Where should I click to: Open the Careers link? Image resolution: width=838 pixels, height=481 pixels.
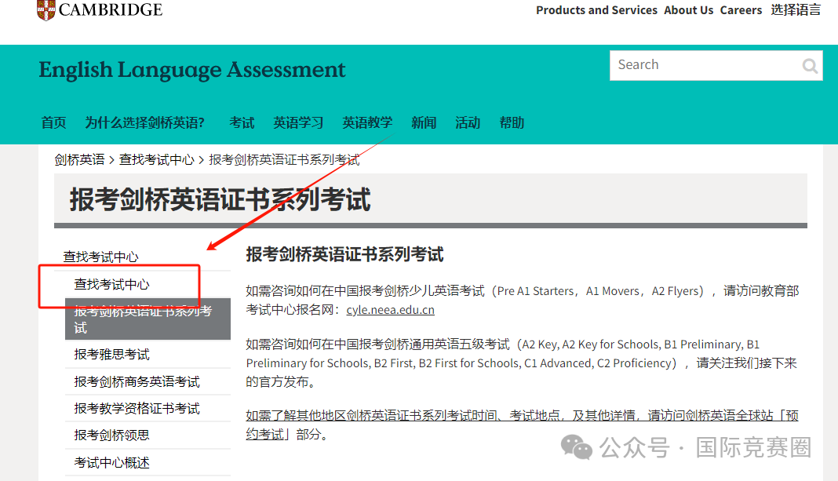click(x=741, y=10)
